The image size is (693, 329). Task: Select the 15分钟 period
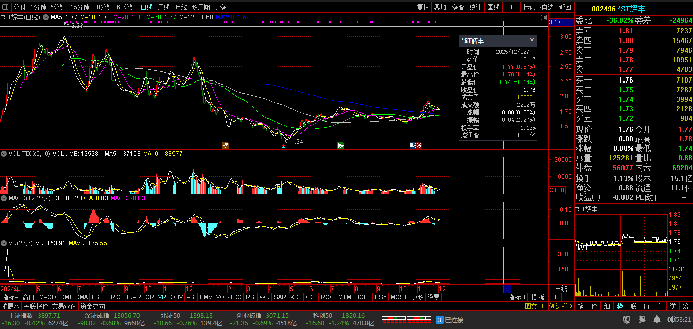coord(80,7)
